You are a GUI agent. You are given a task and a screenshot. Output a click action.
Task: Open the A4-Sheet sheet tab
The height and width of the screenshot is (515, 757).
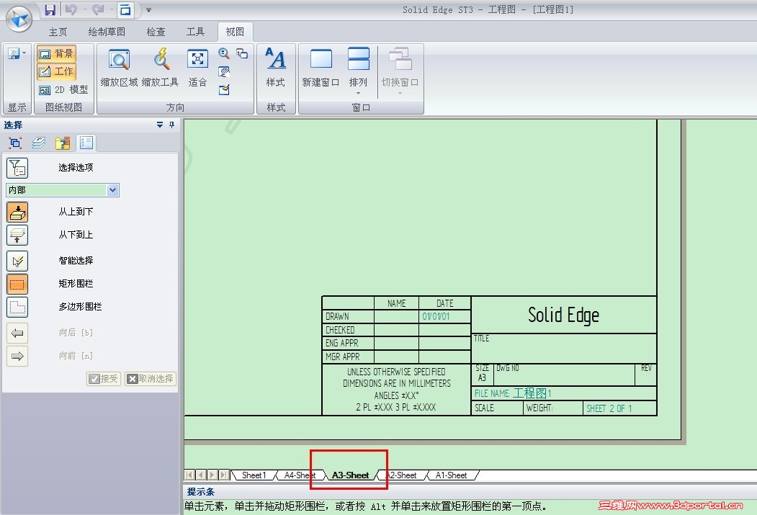pos(298,475)
